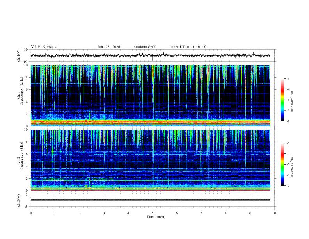Click the '10' tick on the time axis

pyautogui.click(x=274, y=213)
